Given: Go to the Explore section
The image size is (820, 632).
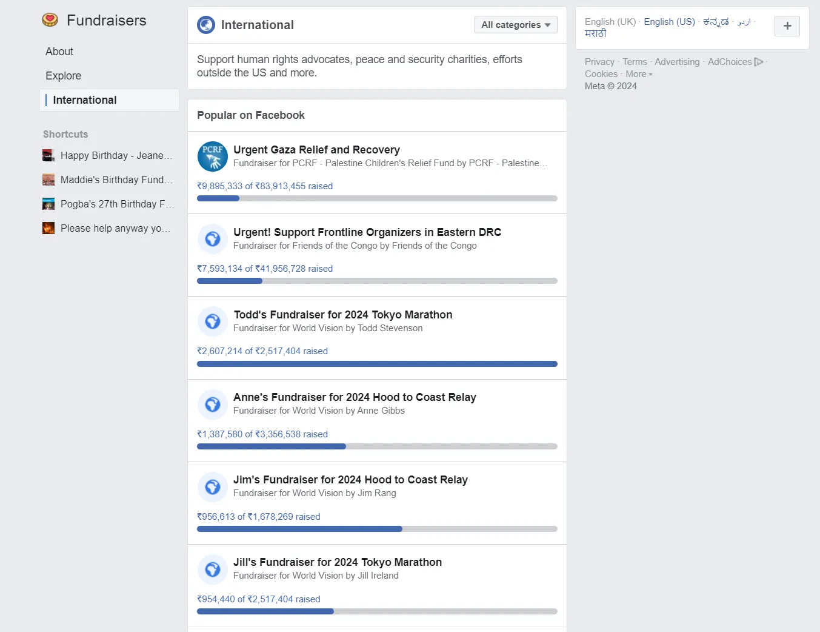Looking at the screenshot, I should (64, 76).
